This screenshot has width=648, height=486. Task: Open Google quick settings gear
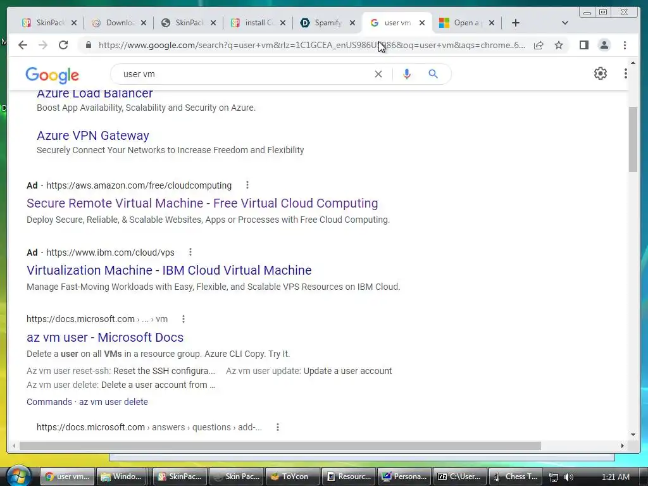tap(601, 73)
